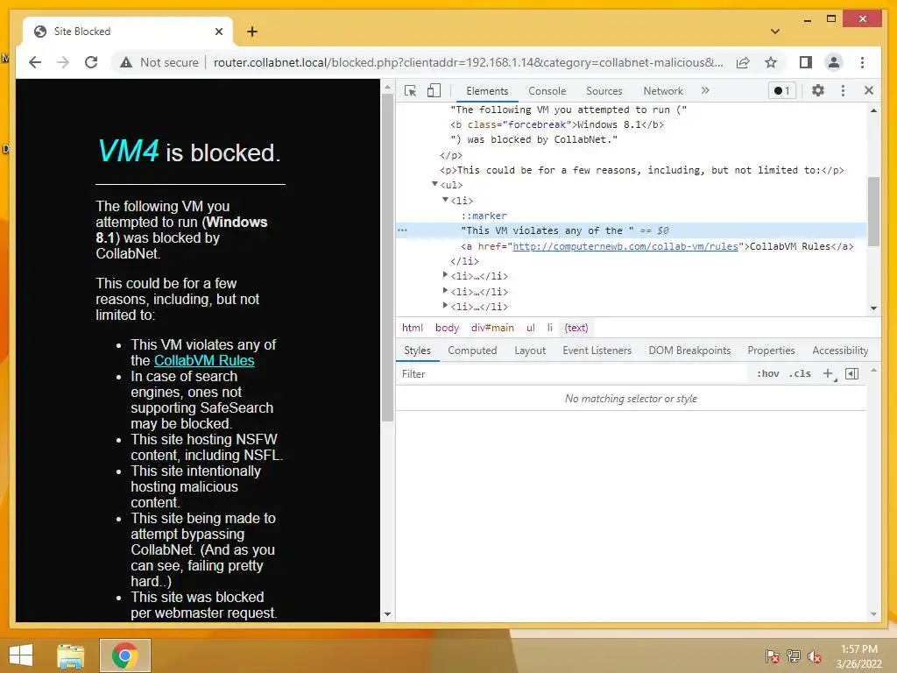Click the Elements tree scrollbar thumb
This screenshot has width=897, height=673.
pyautogui.click(x=873, y=212)
